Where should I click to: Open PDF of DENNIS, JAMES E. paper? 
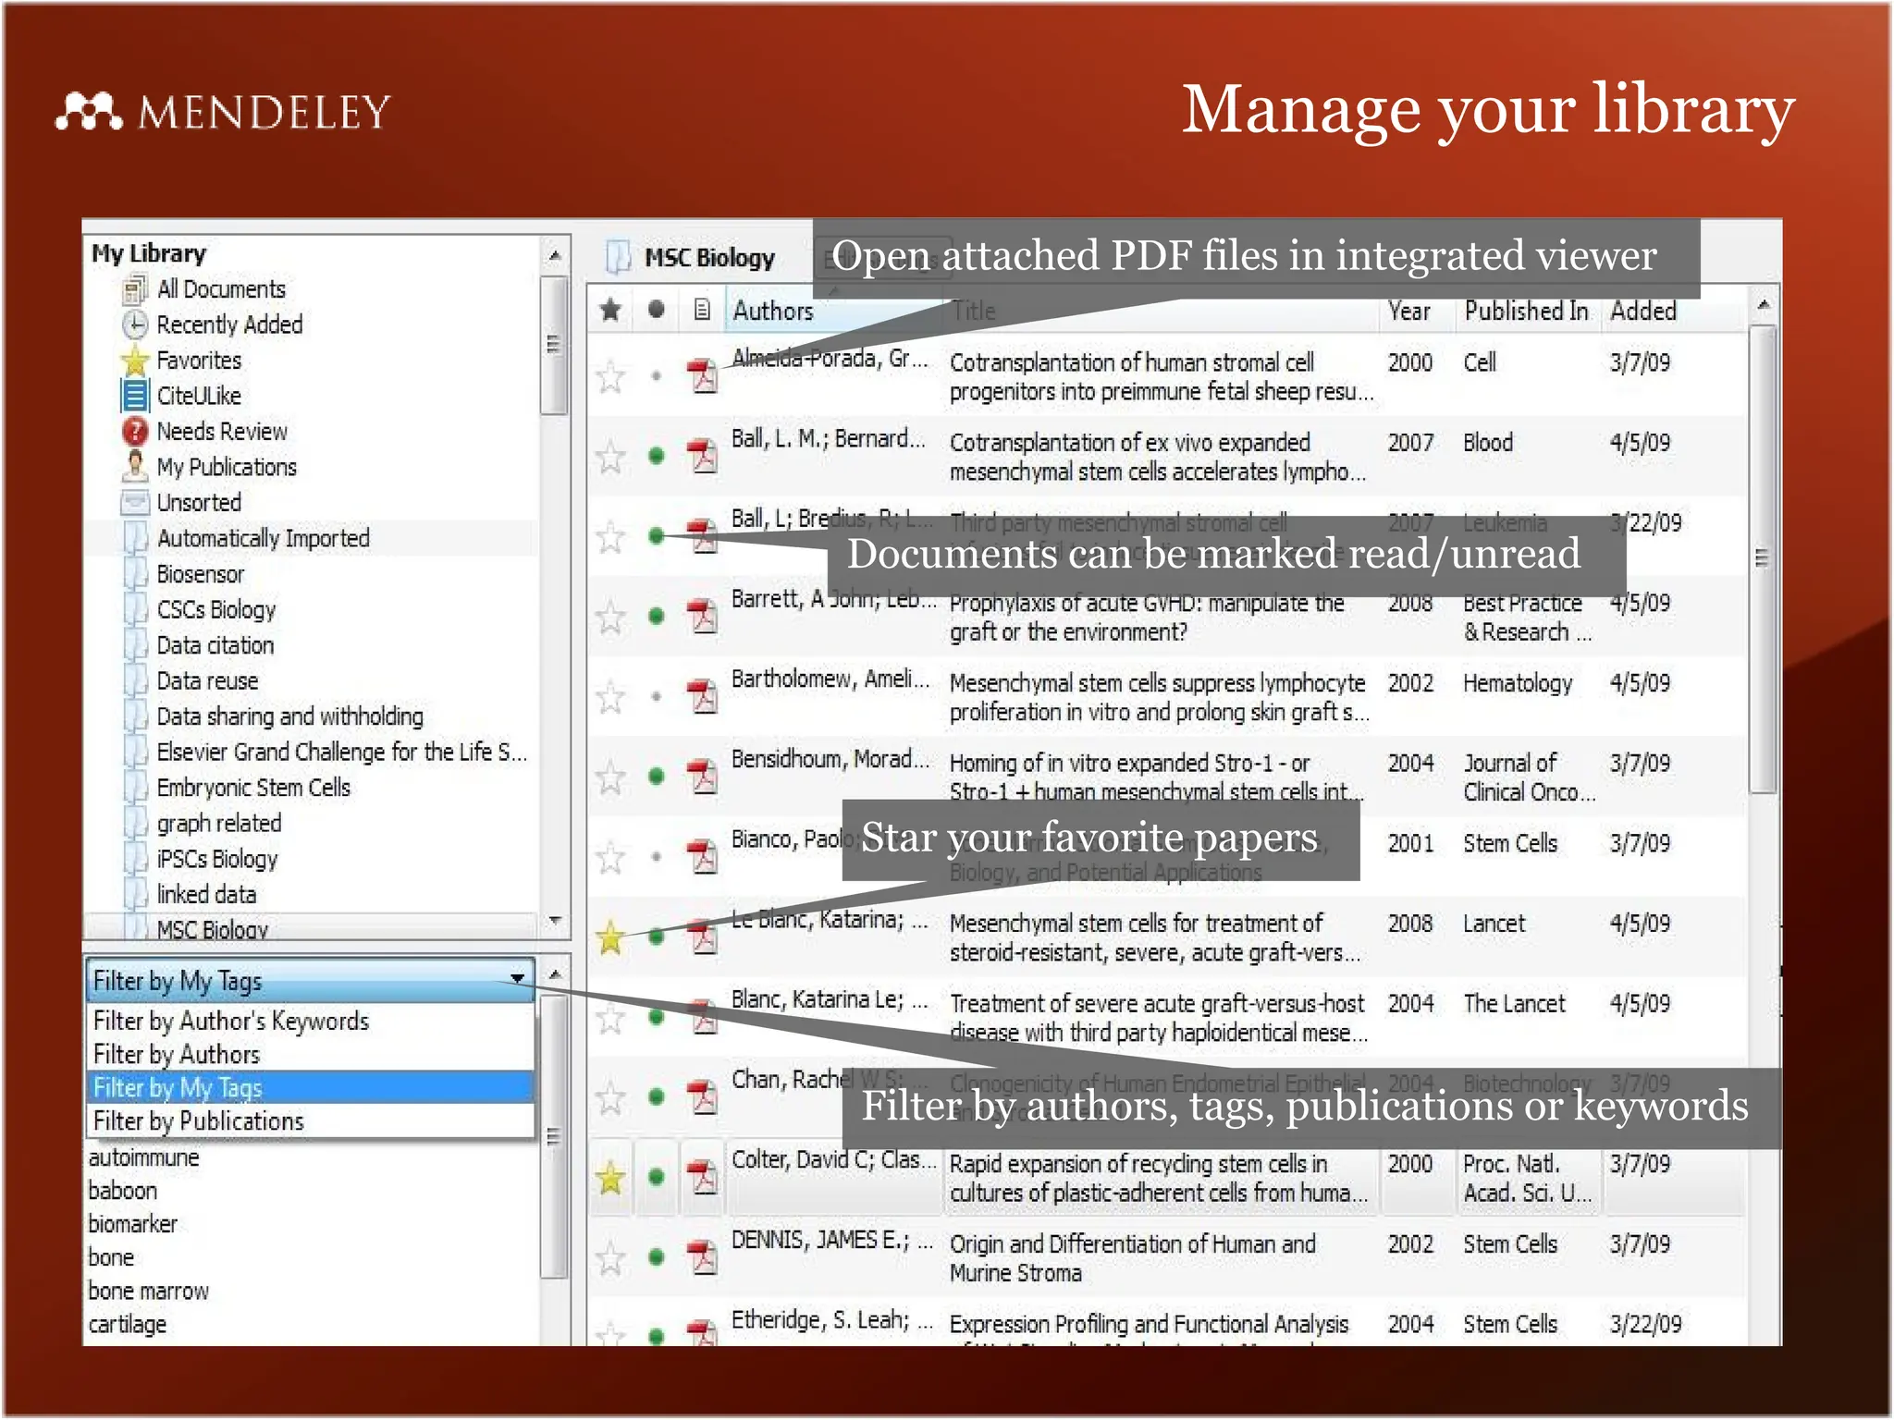(703, 1257)
